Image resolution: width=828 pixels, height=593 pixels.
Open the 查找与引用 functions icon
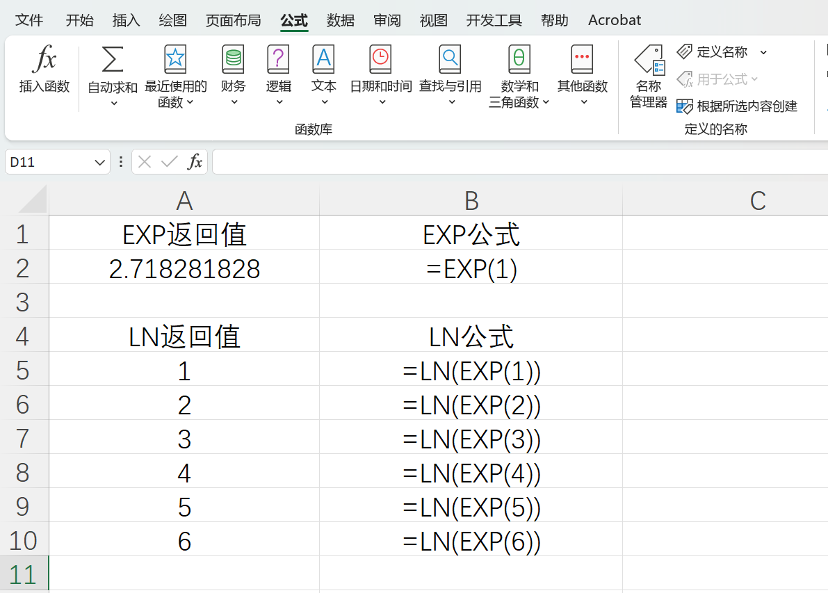[450, 58]
